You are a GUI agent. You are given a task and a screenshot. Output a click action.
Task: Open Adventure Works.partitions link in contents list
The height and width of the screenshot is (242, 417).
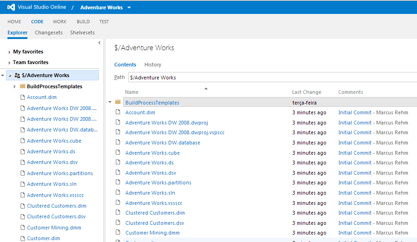[x=158, y=183]
